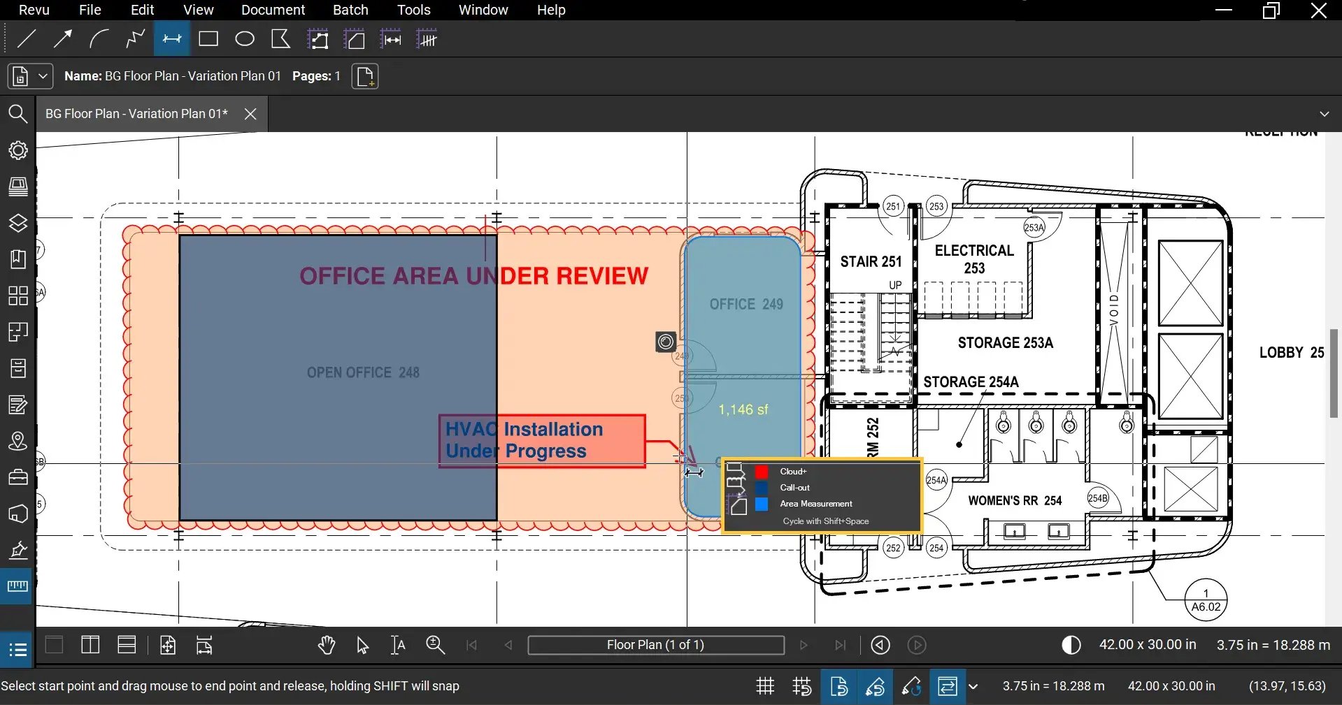Toggle Dim/contrast display mode
The width and height of the screenshot is (1342, 705).
coord(1071,645)
